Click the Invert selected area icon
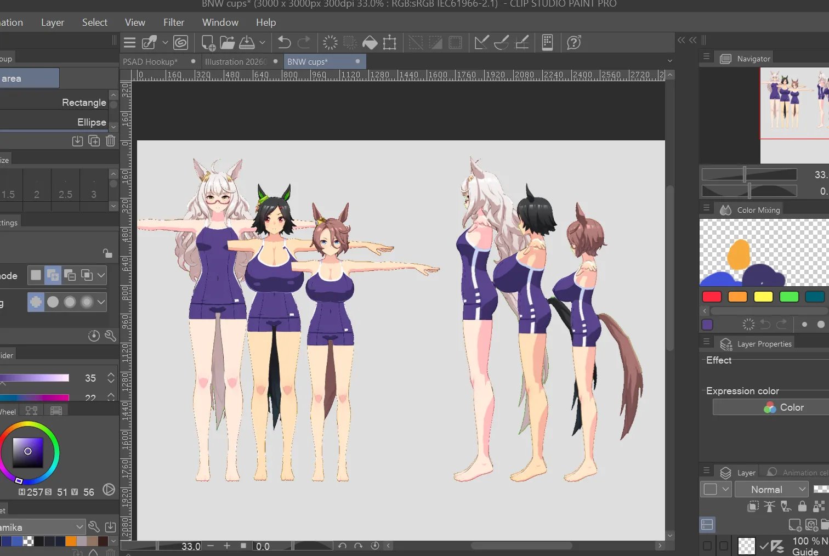Viewport: 829px width, 556px height. (x=435, y=43)
